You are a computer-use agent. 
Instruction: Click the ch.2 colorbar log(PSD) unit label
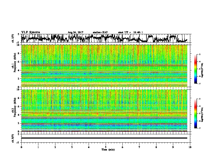coord(202,115)
